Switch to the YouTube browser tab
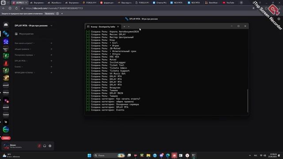This screenshot has height=159, width=283. pyautogui.click(x=229, y=3)
